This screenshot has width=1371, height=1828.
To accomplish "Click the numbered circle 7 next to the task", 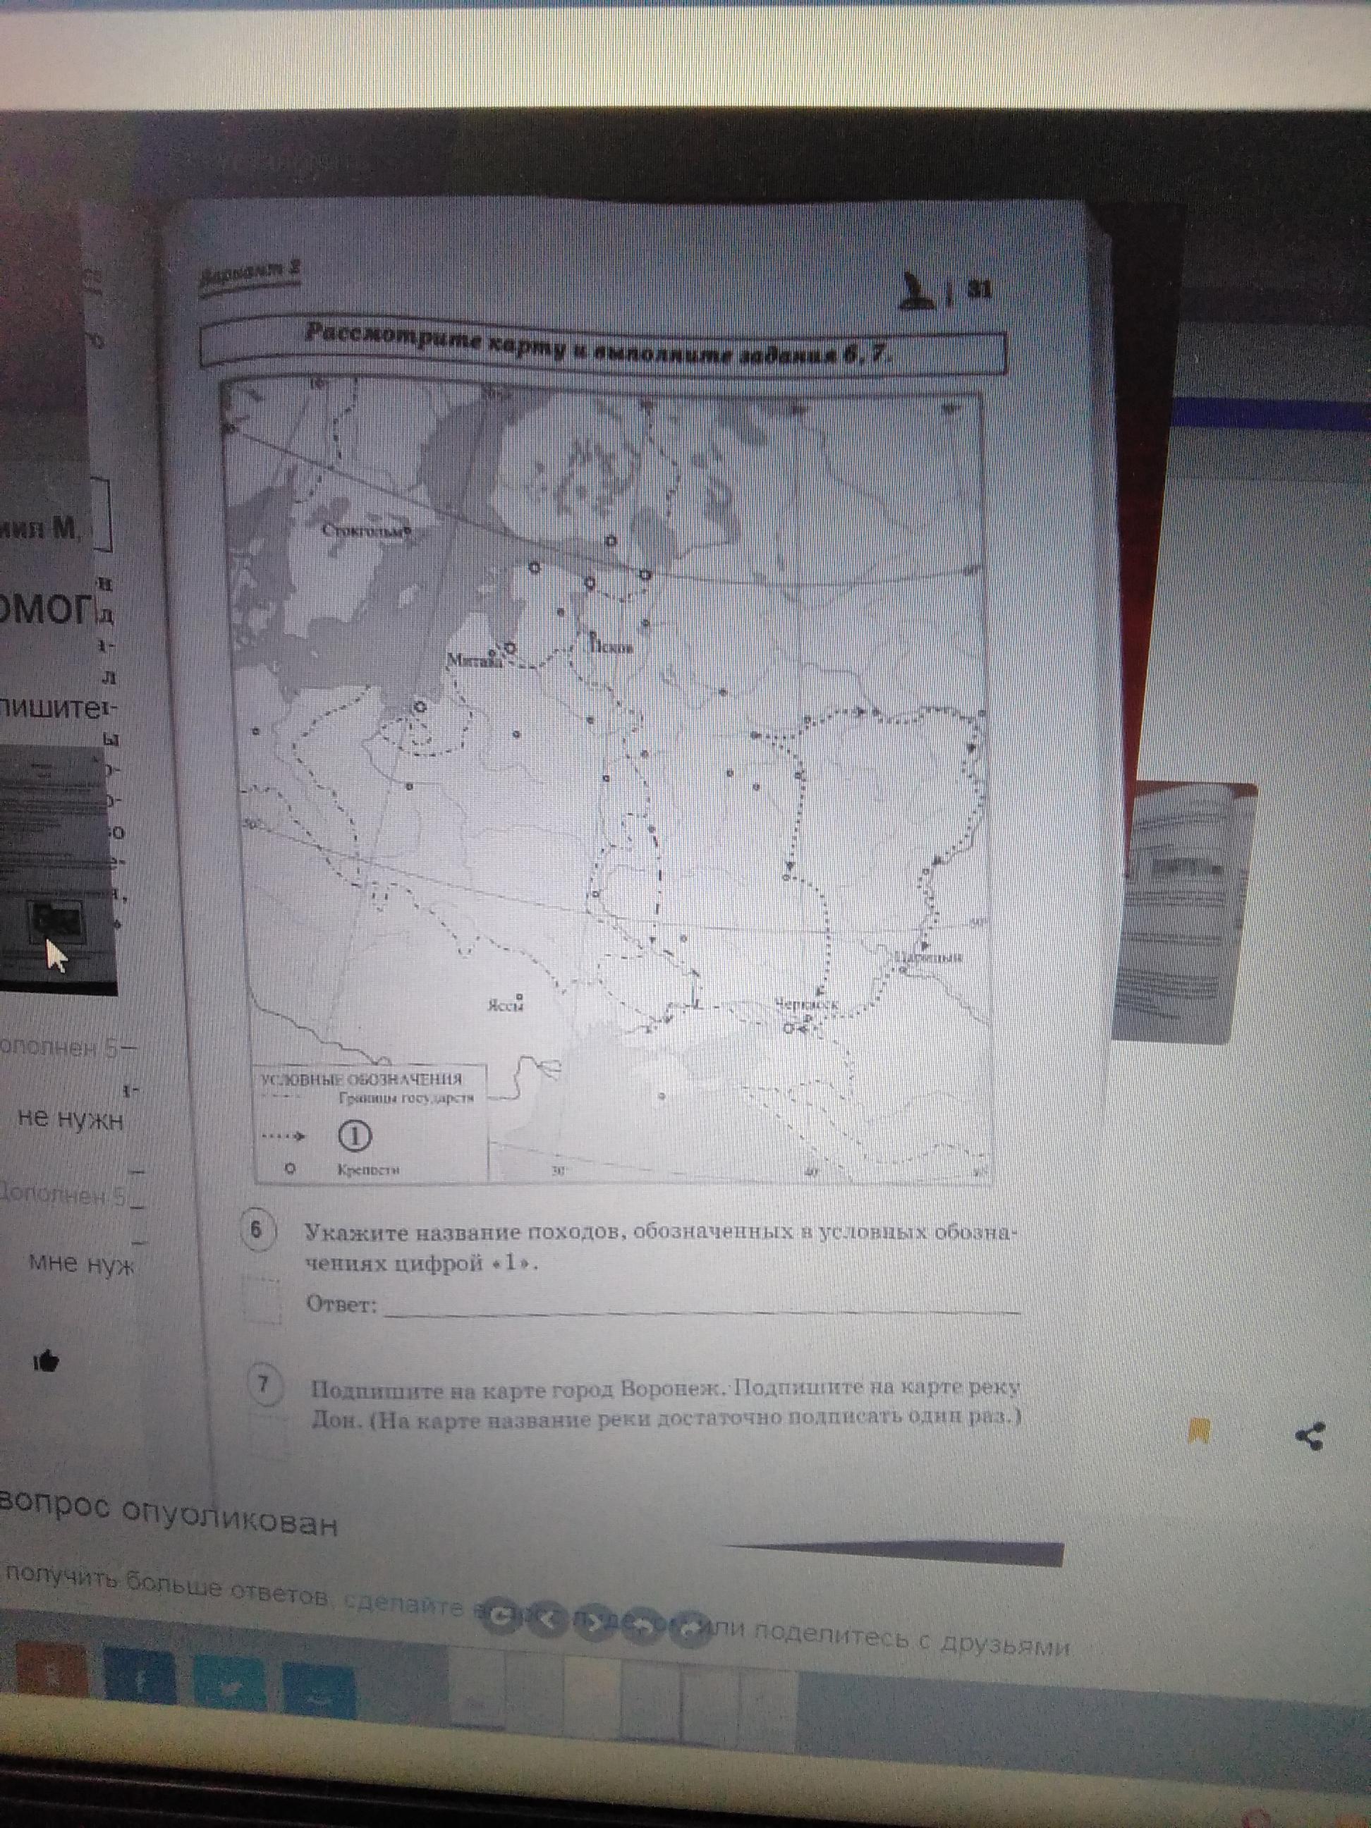I will 264,1386.
